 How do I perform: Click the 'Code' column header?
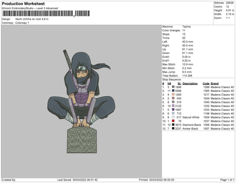pyautogui.click(x=206, y=84)
